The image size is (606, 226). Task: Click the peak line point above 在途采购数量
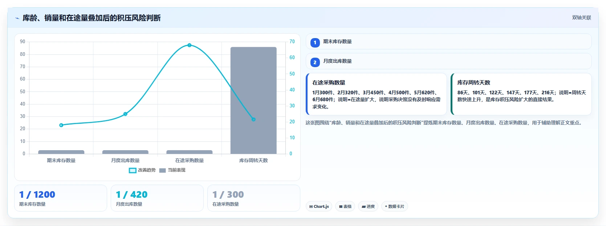coord(190,45)
